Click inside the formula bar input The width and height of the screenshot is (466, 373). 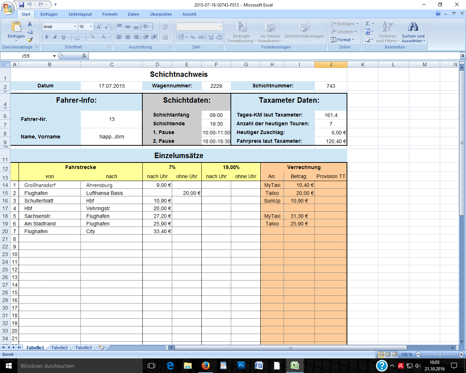click(274, 56)
